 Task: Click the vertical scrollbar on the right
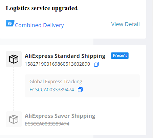(153, 13)
